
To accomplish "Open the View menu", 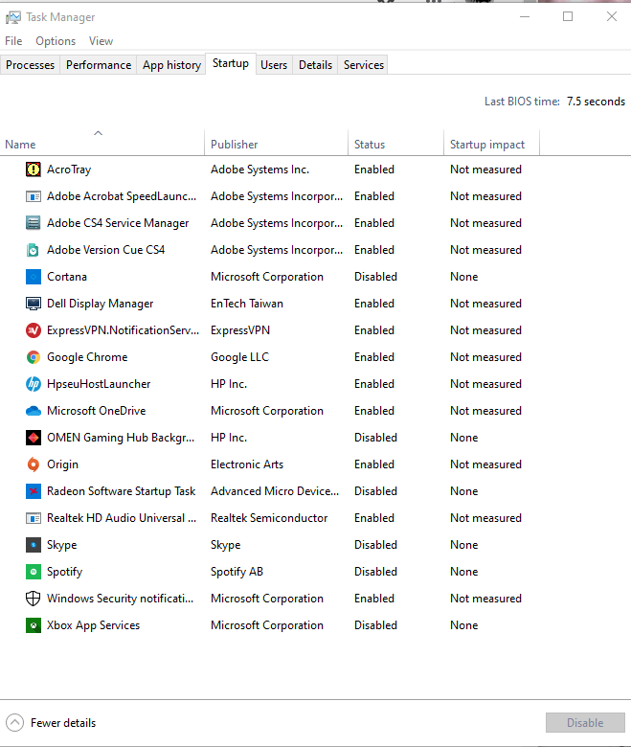I will point(101,41).
